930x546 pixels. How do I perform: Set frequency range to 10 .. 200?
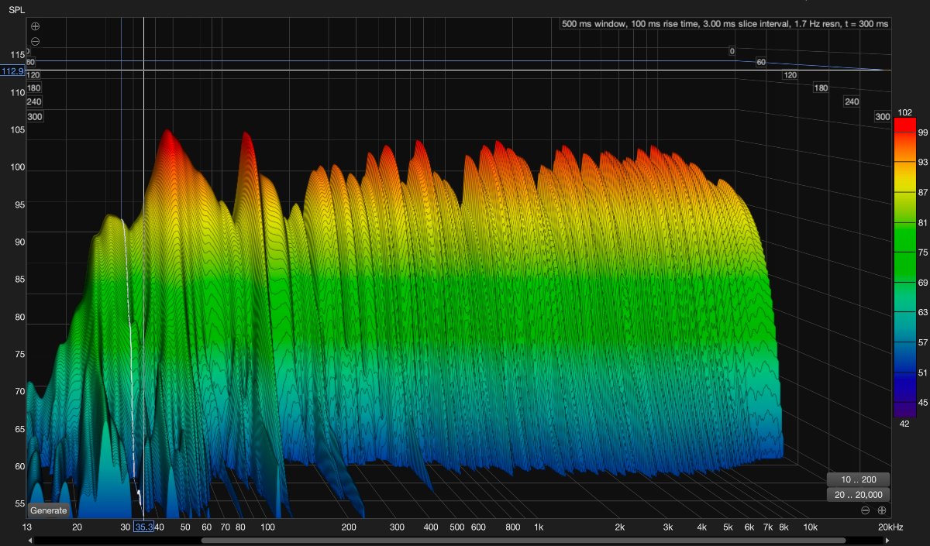(x=858, y=479)
